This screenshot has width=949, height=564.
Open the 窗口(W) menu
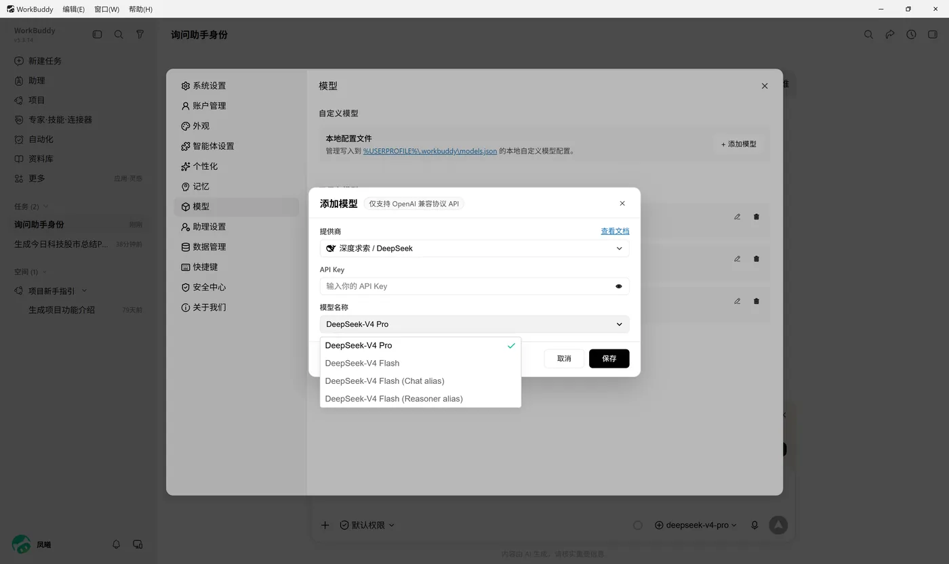click(x=106, y=9)
